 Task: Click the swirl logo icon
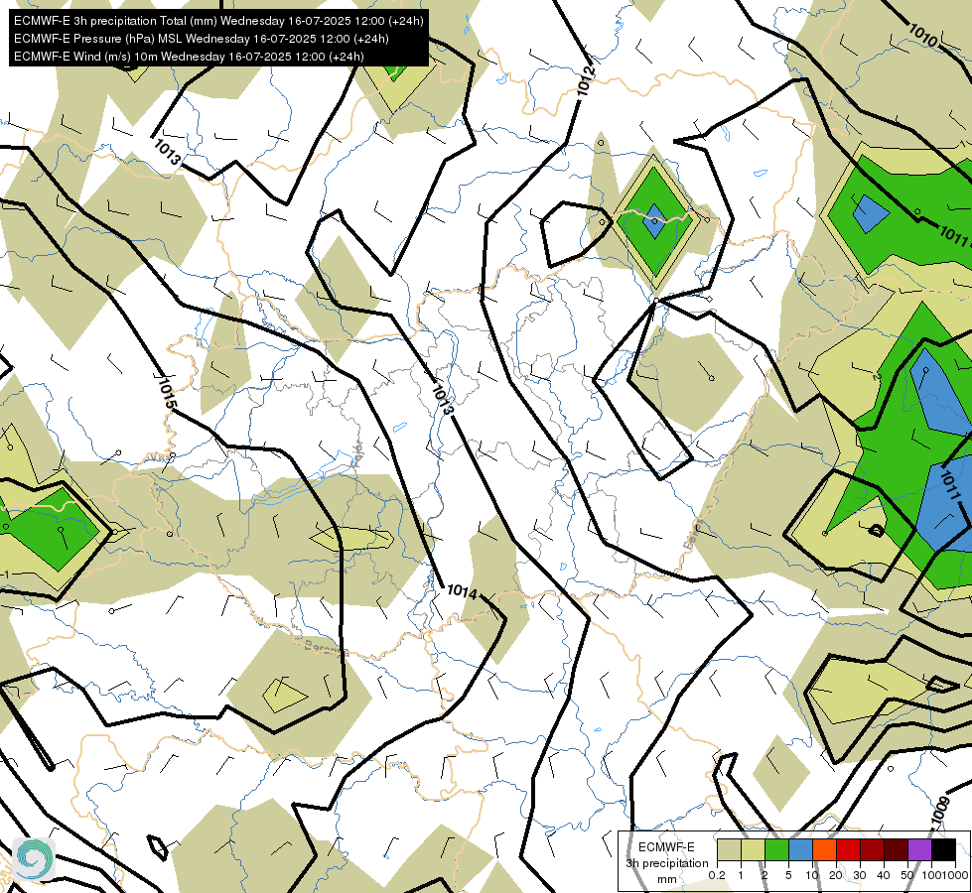pos(34,858)
